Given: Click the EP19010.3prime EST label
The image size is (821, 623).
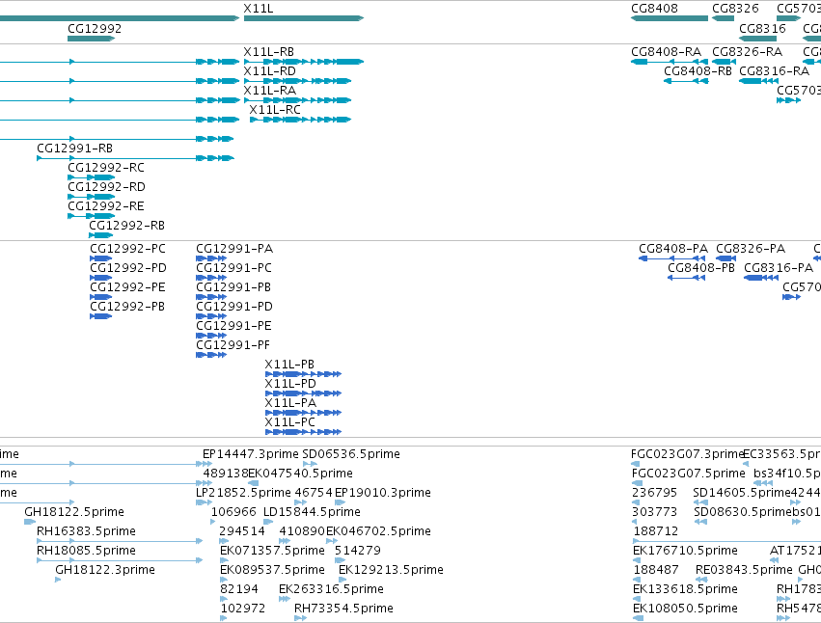Looking at the screenshot, I should 383,493.
